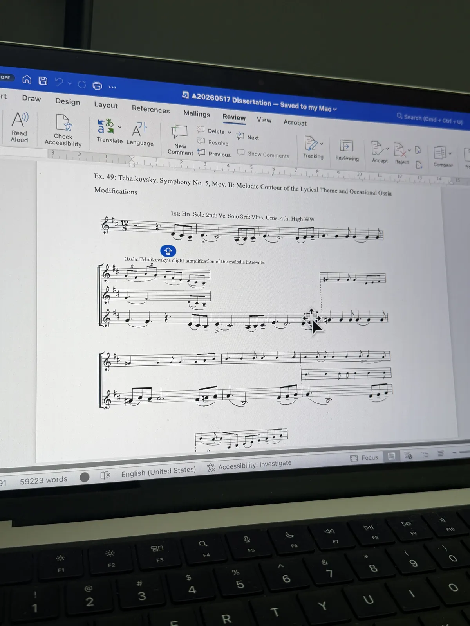
Task: Switch to the View tab
Action: 264,120
